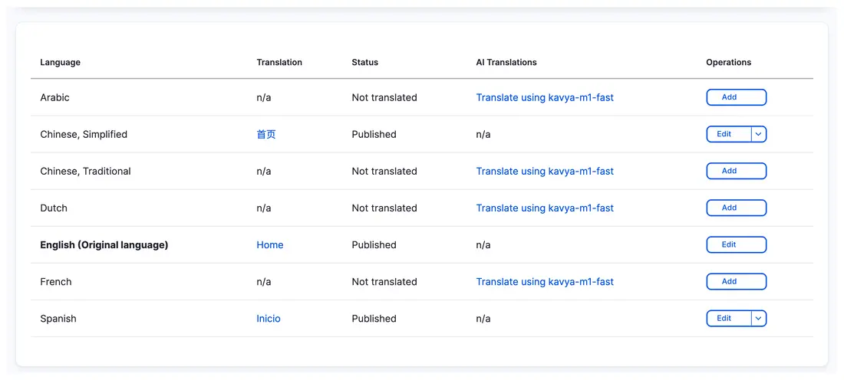Open the English Home translation link

tap(269, 245)
